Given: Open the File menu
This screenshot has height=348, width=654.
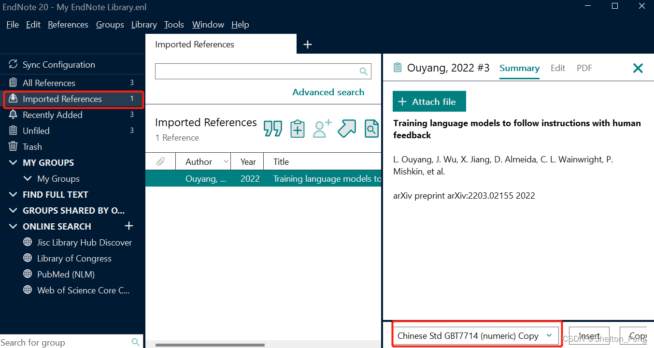Looking at the screenshot, I should (13, 25).
